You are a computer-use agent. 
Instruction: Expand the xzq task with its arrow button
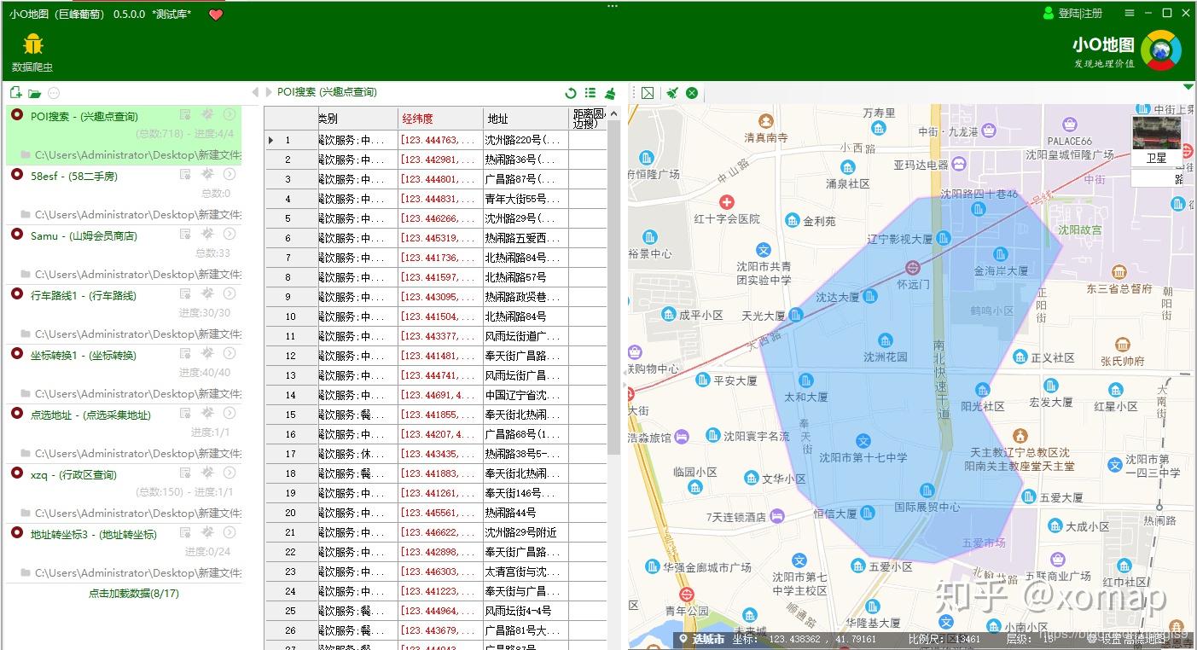pos(230,473)
